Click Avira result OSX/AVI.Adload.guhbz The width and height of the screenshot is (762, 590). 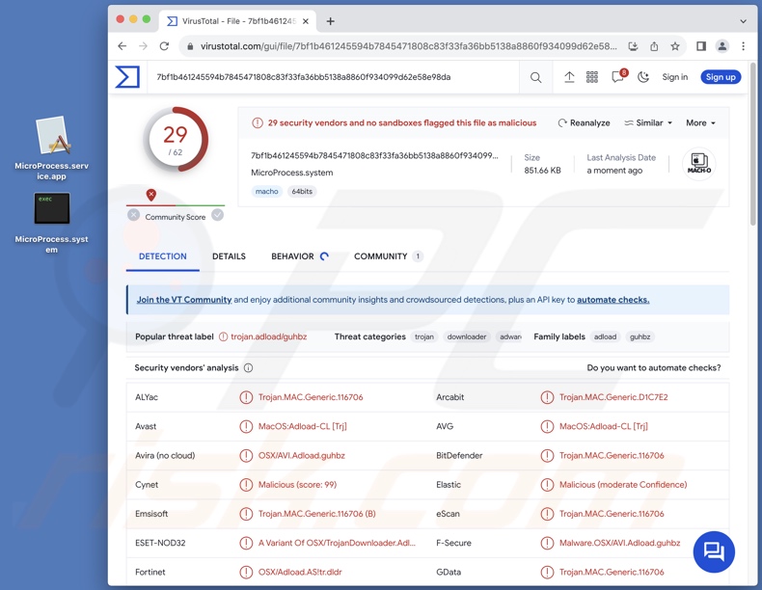302,455
